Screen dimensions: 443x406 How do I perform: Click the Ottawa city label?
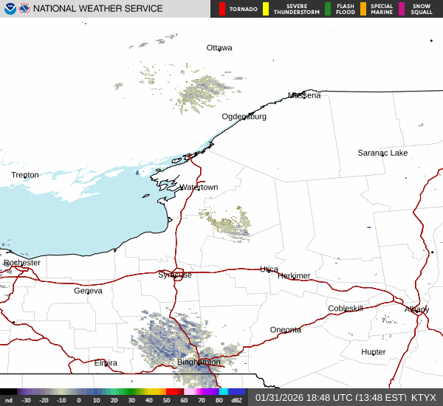[219, 48]
